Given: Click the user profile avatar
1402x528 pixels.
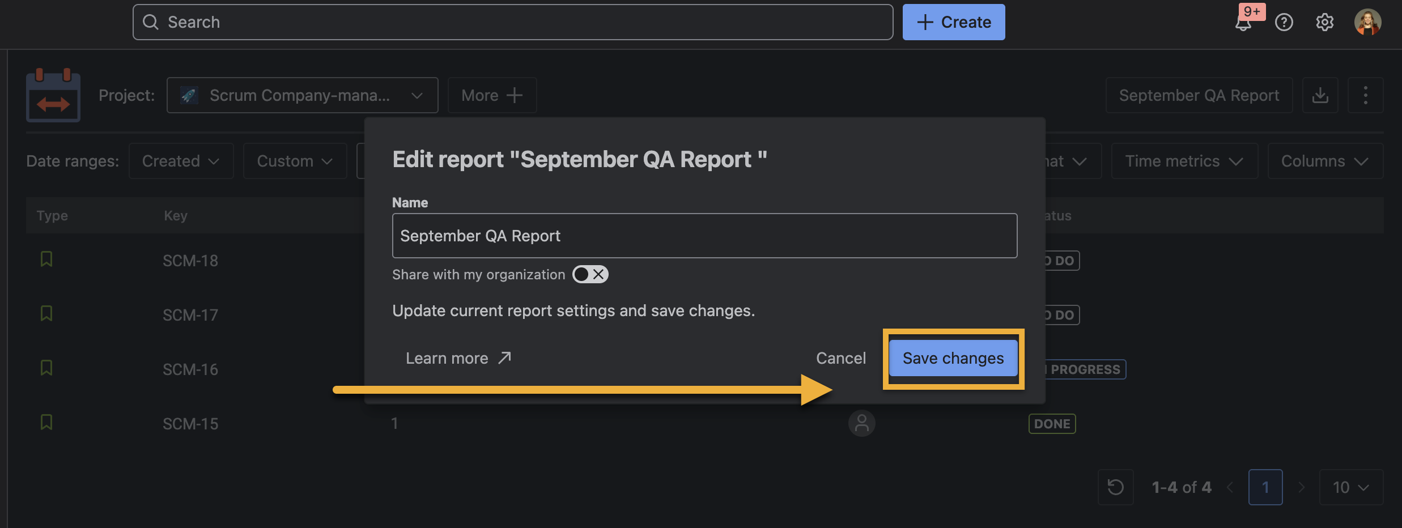Looking at the screenshot, I should [x=1367, y=23].
